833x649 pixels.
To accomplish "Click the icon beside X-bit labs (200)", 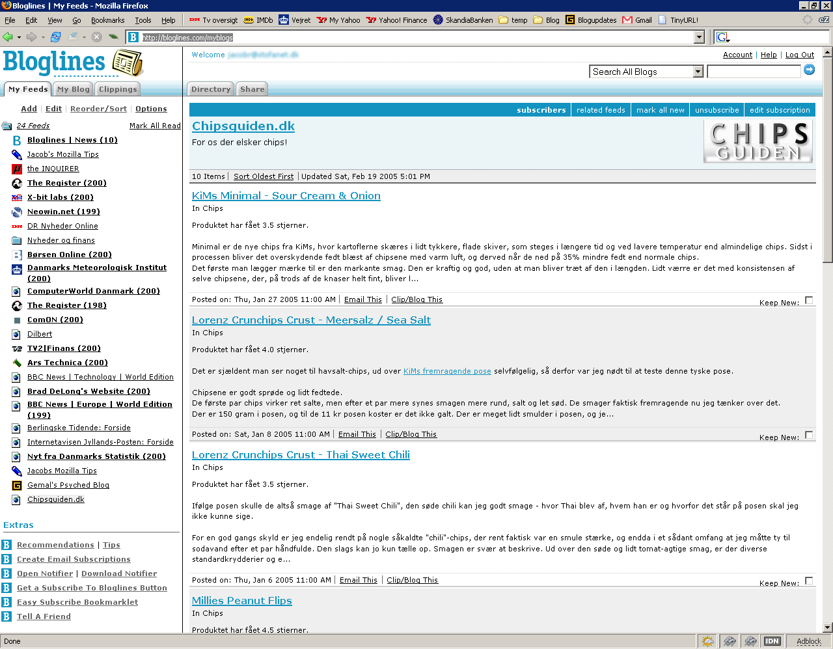I will 17,197.
